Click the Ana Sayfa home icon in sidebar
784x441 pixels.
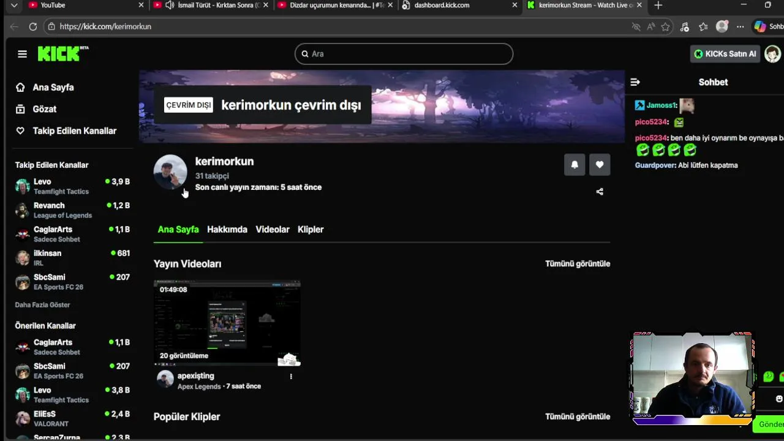20,88
